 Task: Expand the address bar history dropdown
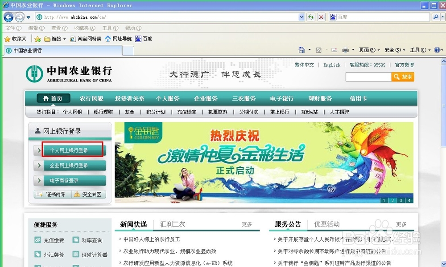(x=301, y=17)
